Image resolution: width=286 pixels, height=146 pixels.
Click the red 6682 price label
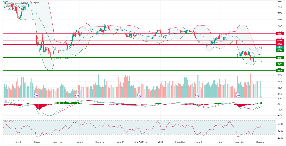(280, 34)
